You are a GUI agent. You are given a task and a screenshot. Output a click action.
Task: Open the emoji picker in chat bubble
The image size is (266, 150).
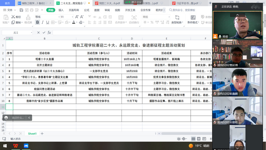click(x=6, y=118)
